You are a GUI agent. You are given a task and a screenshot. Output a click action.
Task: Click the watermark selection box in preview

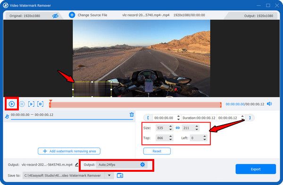coord(92,89)
